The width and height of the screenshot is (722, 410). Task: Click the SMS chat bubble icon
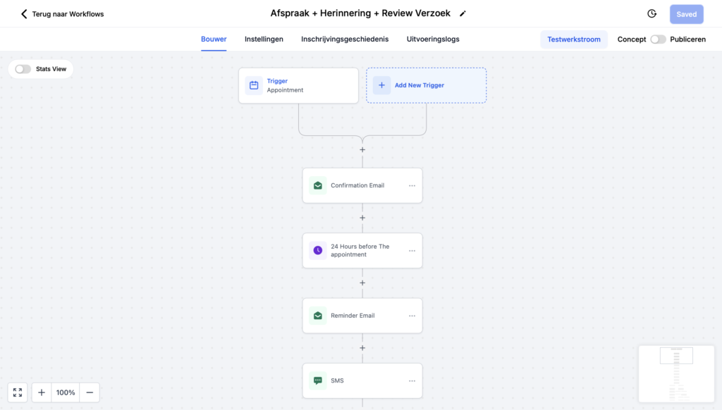(318, 380)
